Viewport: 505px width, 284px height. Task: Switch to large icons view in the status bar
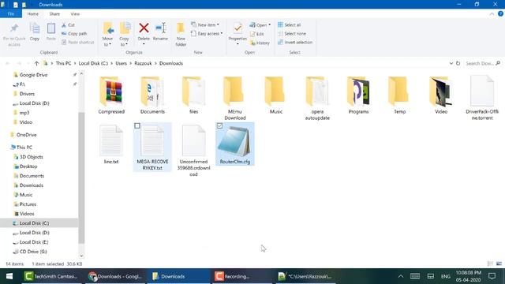click(x=499, y=263)
